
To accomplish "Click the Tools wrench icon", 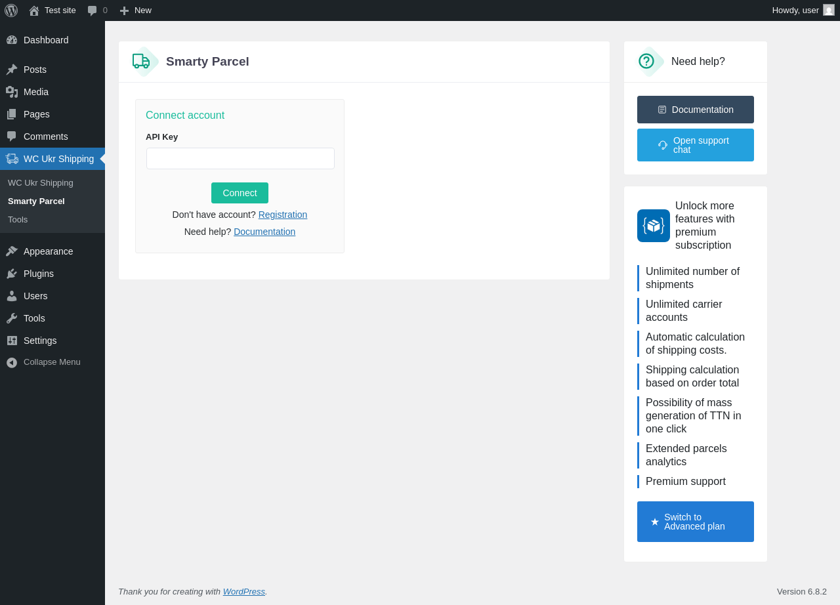I will click(12, 318).
